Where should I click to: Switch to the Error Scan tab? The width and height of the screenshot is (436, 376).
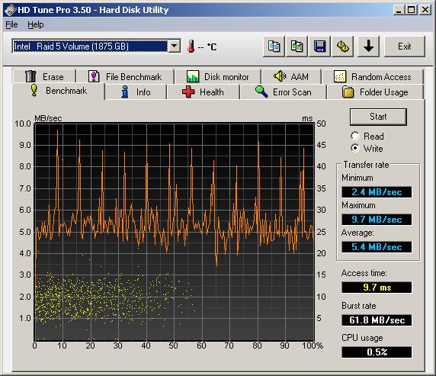click(284, 92)
